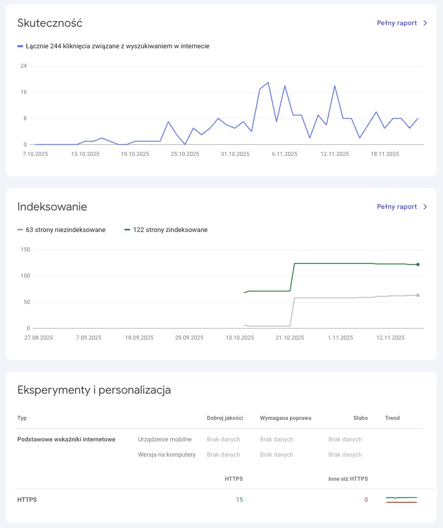The height and width of the screenshot is (528, 443).
Task: Click the green HTTPS count 15
Action: [239, 500]
